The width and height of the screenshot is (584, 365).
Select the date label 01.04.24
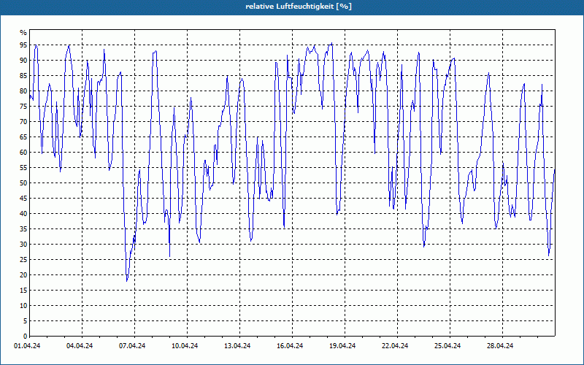click(x=27, y=346)
